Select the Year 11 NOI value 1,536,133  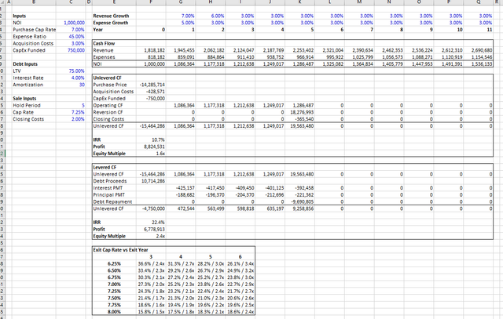(482, 64)
